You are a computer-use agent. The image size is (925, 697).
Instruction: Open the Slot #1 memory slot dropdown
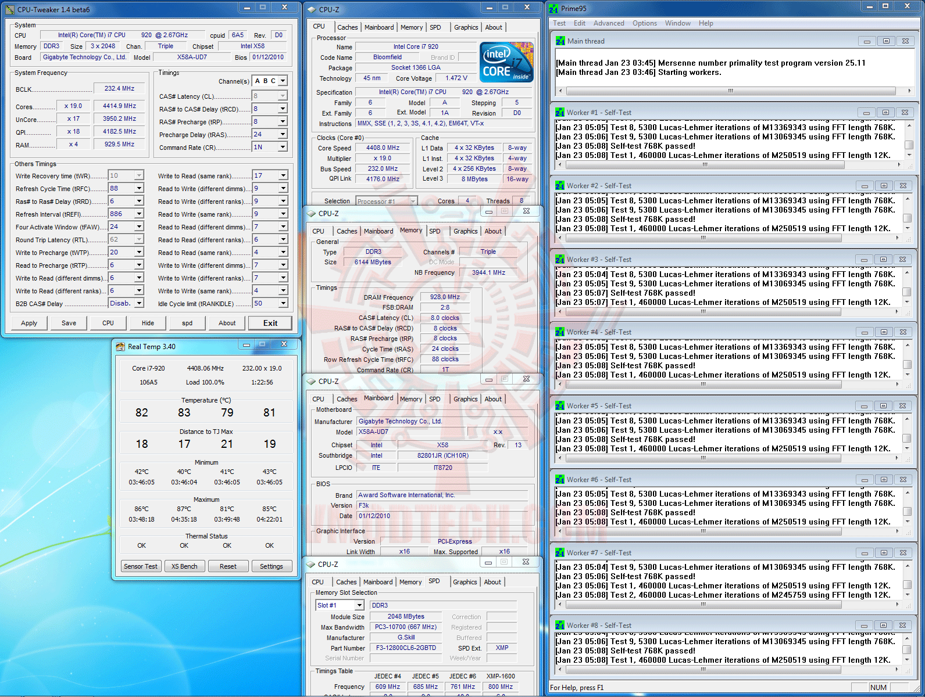click(x=359, y=605)
